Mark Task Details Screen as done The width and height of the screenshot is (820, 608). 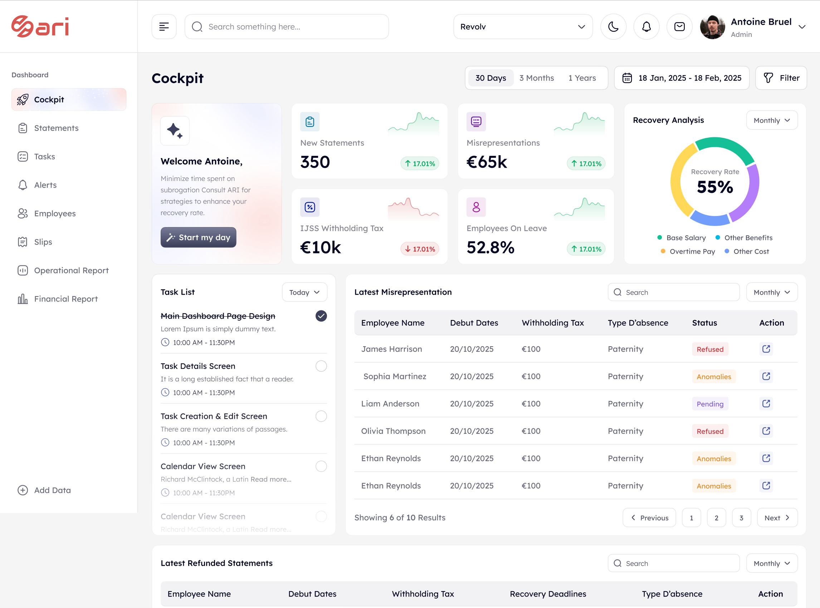[321, 366]
